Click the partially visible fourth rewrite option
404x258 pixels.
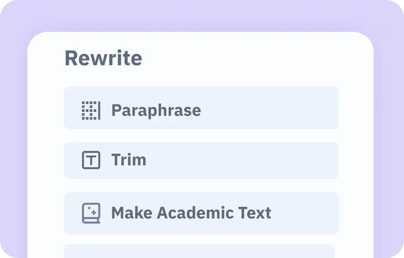tap(199, 251)
